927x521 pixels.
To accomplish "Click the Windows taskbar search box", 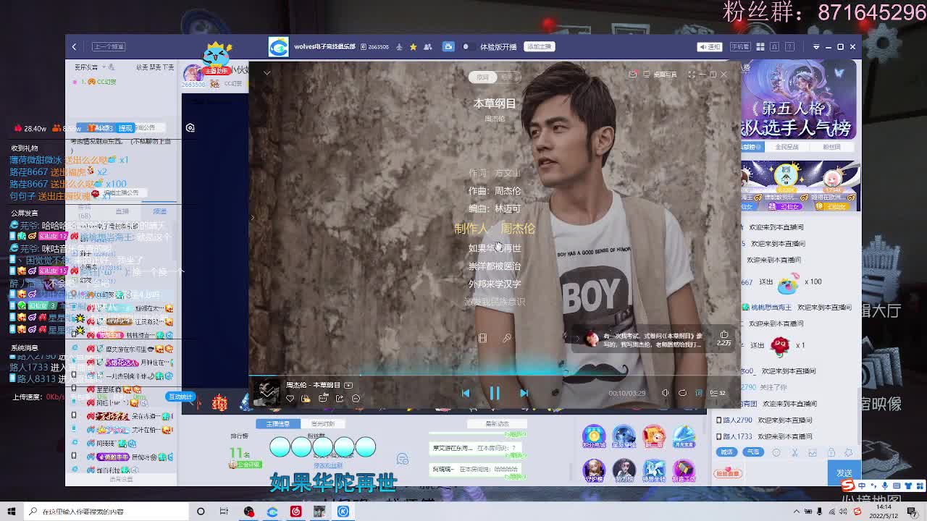I will tap(106, 512).
